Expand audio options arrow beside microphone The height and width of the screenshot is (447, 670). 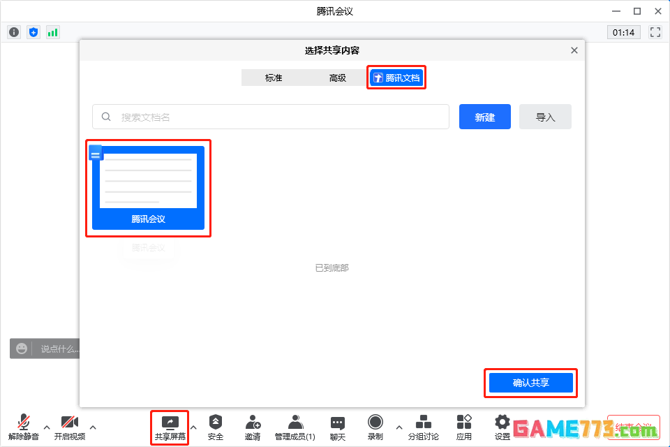(47, 427)
